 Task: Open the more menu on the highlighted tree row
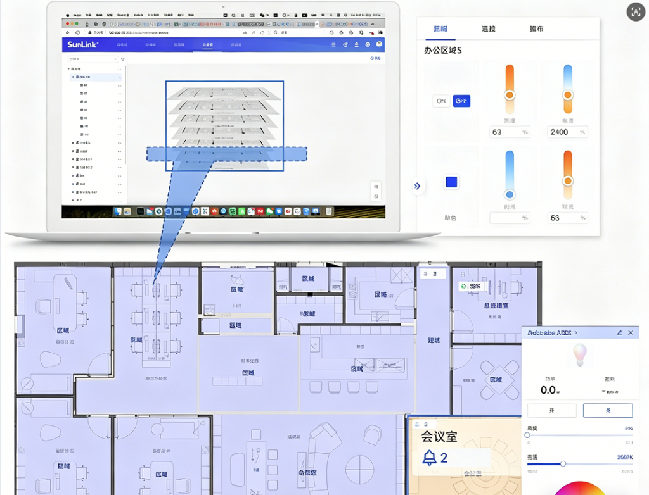(x=120, y=77)
